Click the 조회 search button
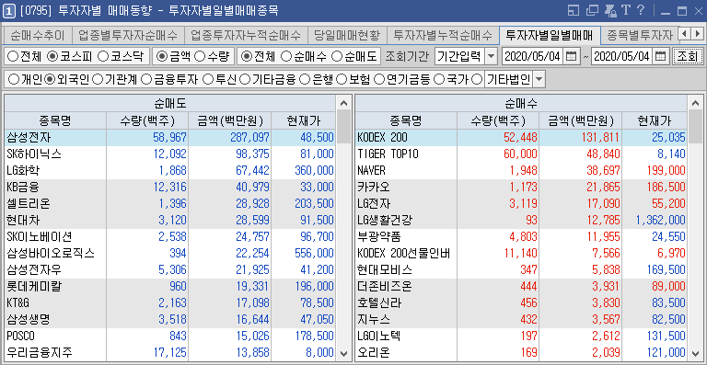 click(687, 56)
